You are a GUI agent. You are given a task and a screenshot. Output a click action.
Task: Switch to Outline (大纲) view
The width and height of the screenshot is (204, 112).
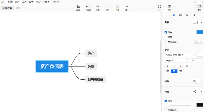pos(18,8)
